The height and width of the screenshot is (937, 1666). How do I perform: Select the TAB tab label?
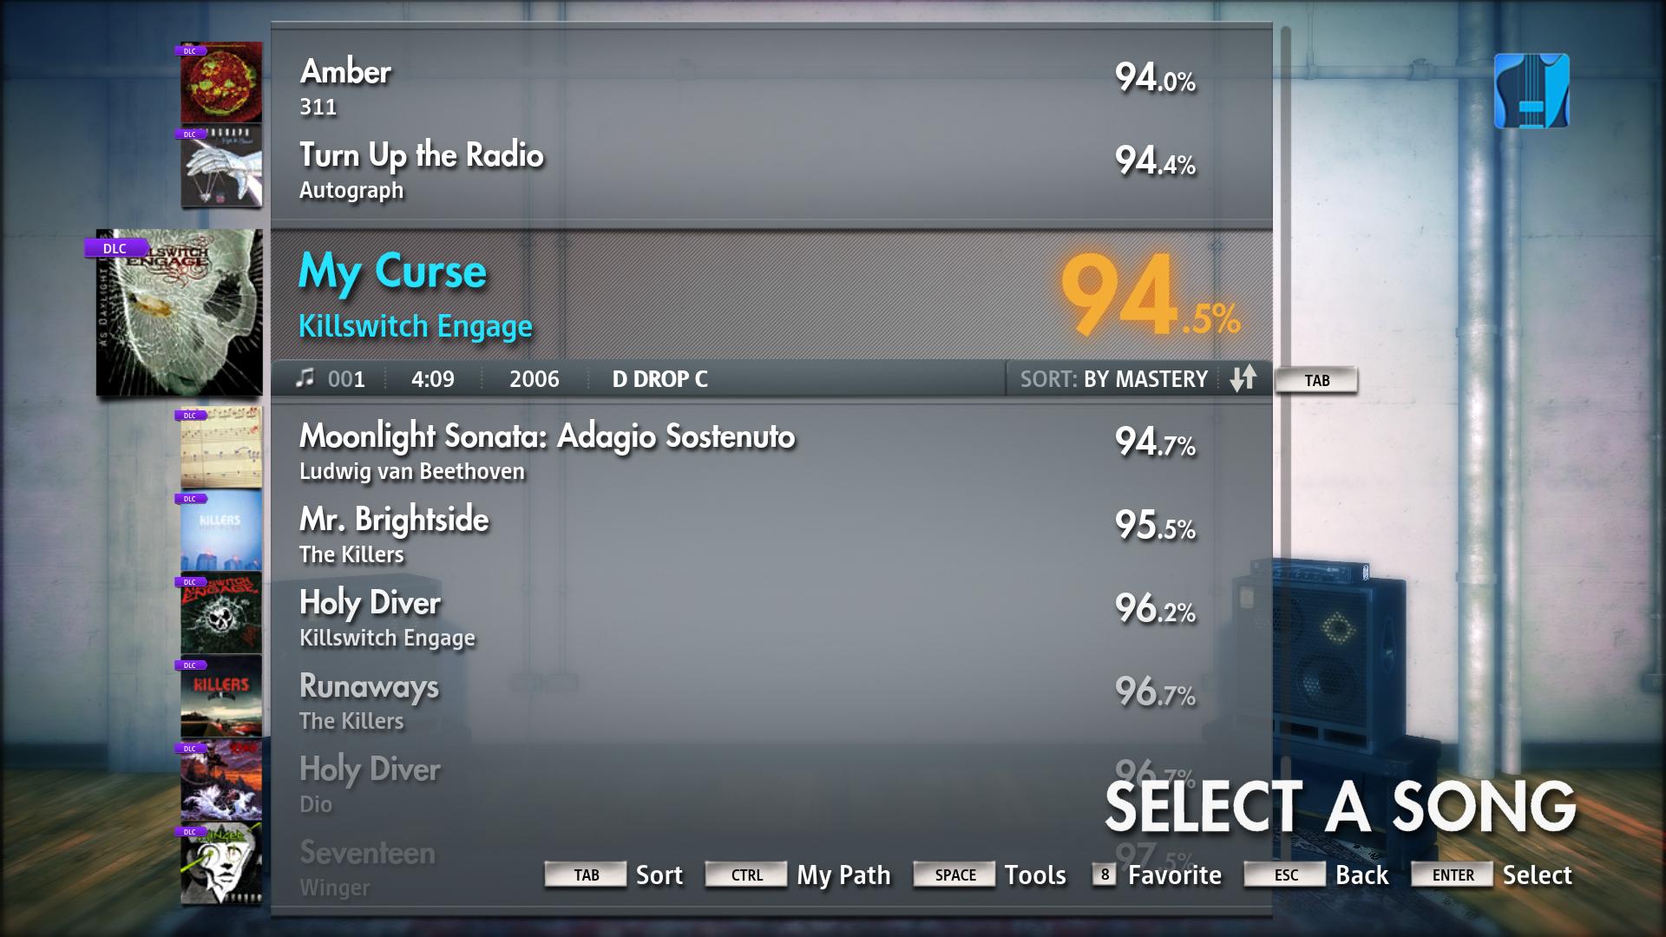pos(1315,380)
